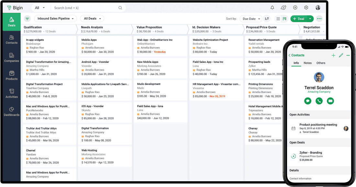
Task: Open the Digital Transformation Project deal
Action: 49,90
